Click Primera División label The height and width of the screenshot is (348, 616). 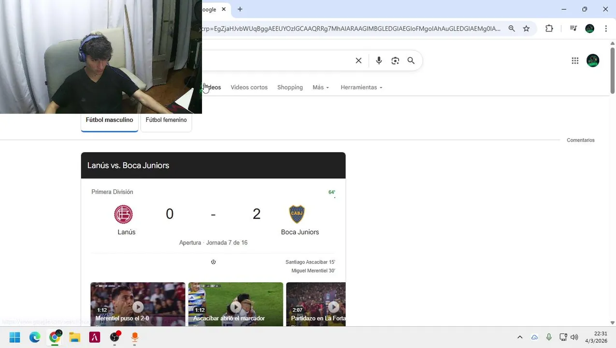(112, 192)
